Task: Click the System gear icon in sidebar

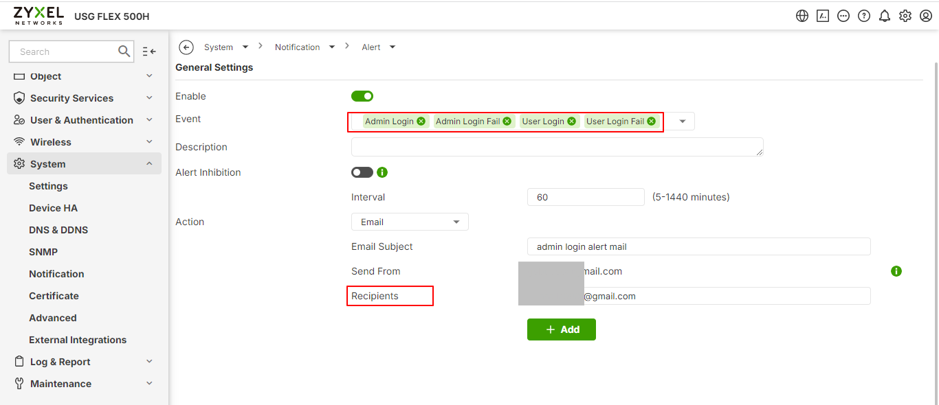Action: (x=19, y=164)
